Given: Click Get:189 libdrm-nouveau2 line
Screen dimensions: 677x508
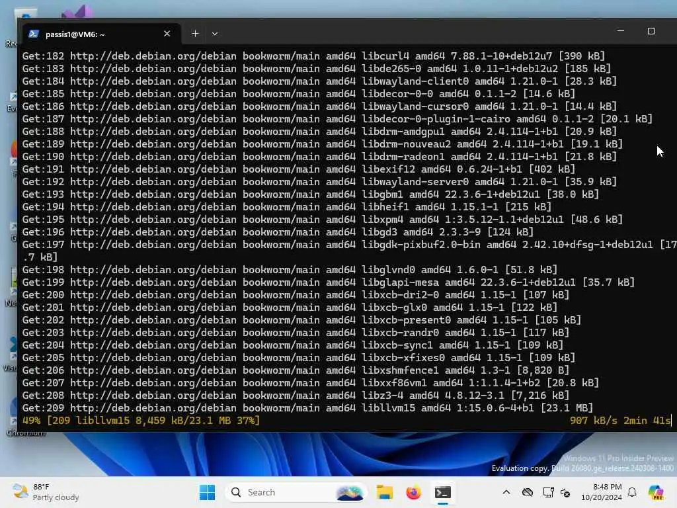Looking at the screenshot, I should pos(323,144).
